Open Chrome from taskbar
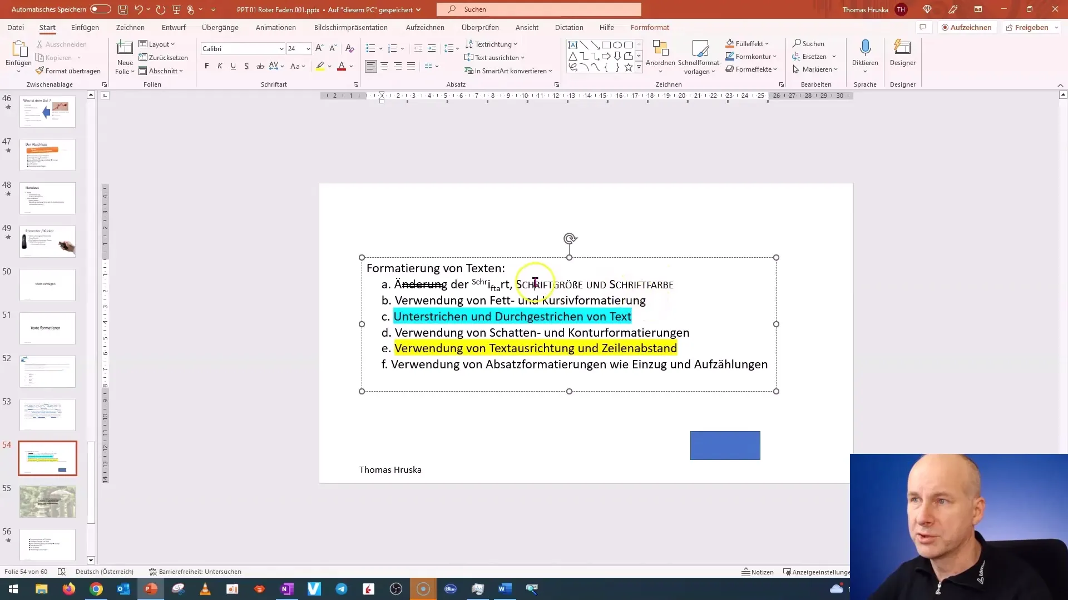Viewport: 1068px width, 600px height. (96, 589)
